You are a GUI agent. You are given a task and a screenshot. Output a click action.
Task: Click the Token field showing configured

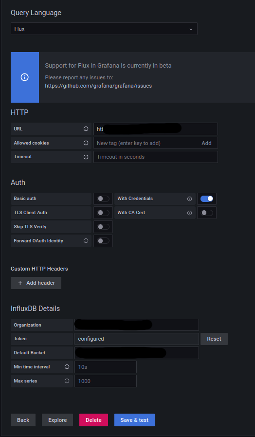point(137,339)
